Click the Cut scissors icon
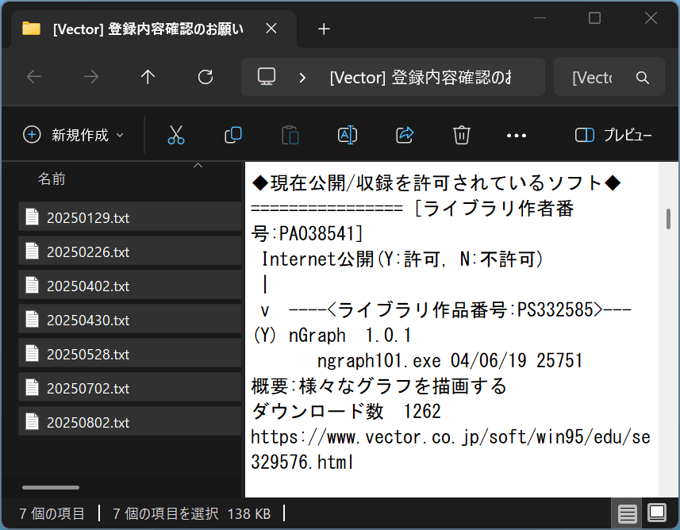The height and width of the screenshot is (530, 680). coord(175,135)
